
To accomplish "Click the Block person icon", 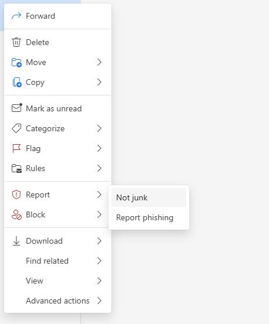I will point(16,214).
